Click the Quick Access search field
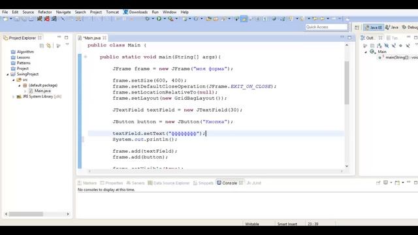 [x=327, y=27]
